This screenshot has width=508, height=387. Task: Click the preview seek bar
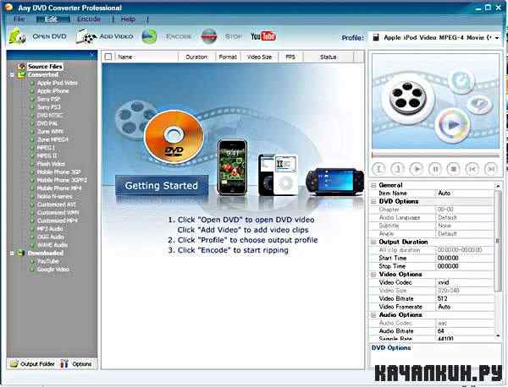tap(435, 155)
